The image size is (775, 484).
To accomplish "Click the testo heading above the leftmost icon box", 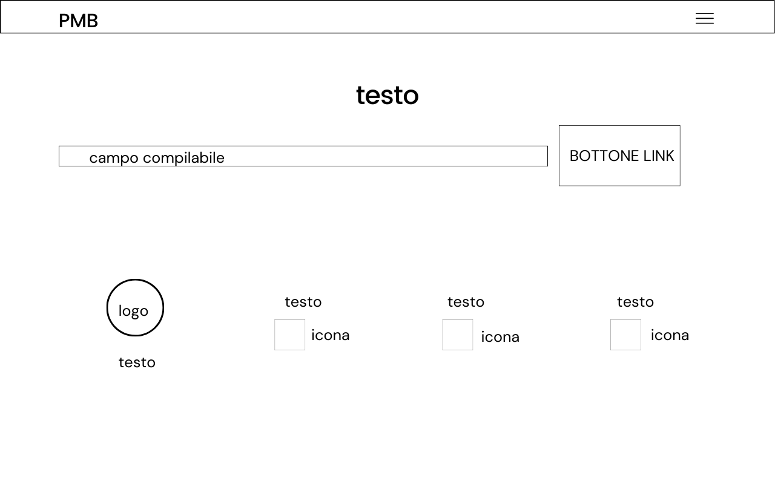I will pyautogui.click(x=303, y=302).
